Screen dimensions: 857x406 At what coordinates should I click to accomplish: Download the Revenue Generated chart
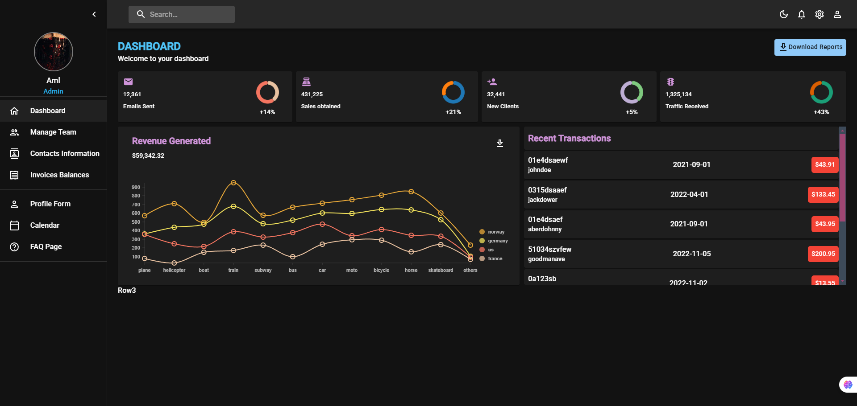point(499,143)
